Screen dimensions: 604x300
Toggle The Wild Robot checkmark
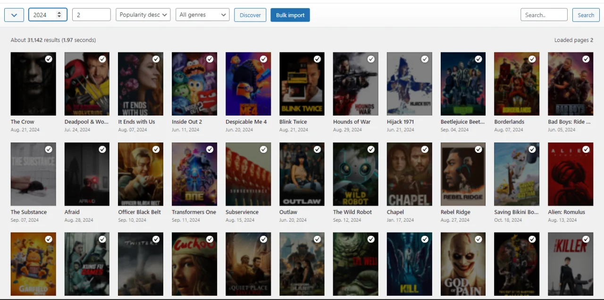371,149
